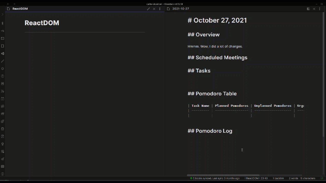Click the blank page ribbon icon

coord(3,46)
